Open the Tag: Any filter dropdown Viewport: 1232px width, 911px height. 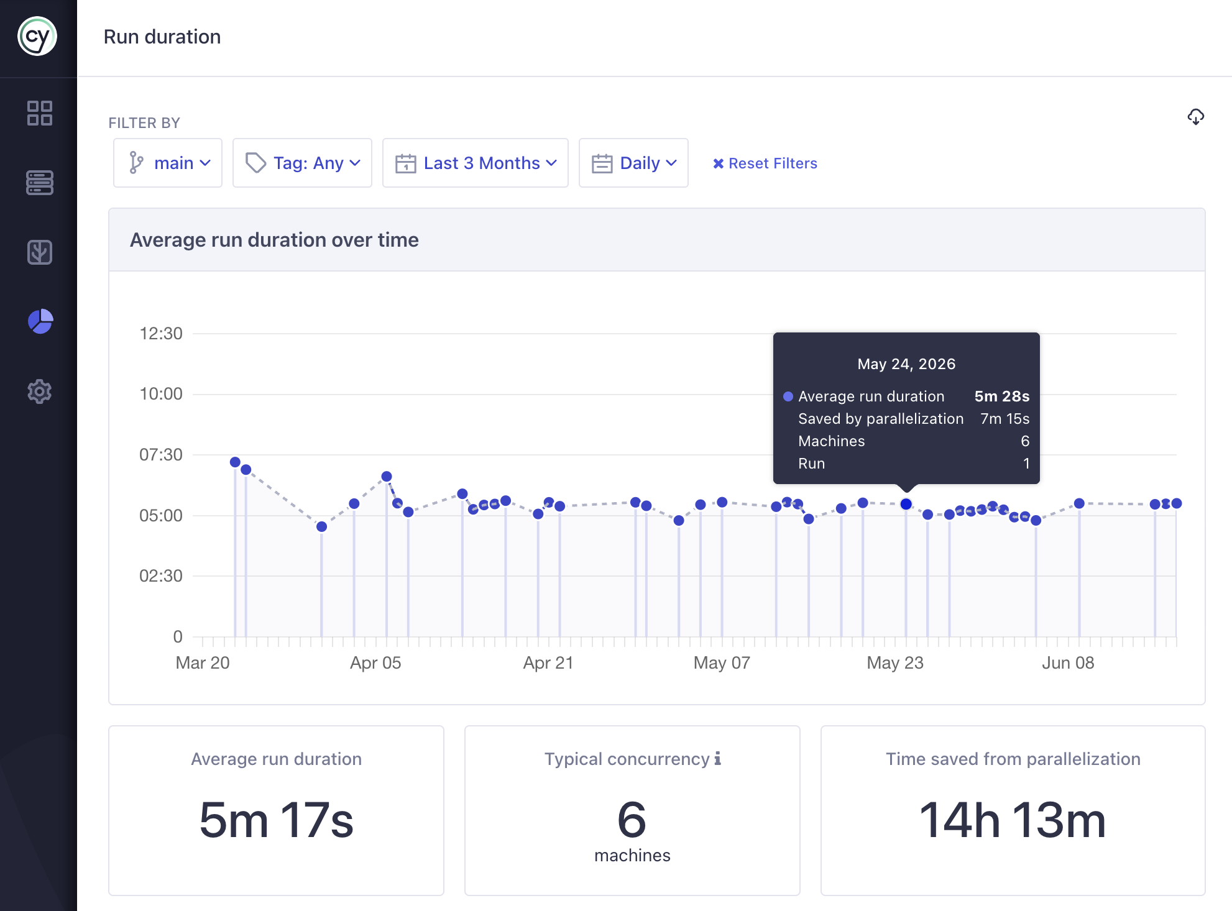(302, 163)
